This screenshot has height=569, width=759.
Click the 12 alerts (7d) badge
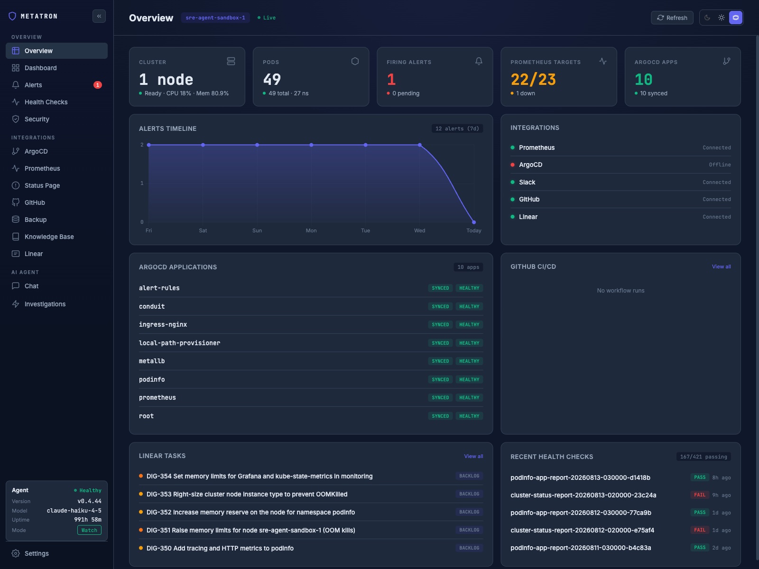click(x=457, y=128)
